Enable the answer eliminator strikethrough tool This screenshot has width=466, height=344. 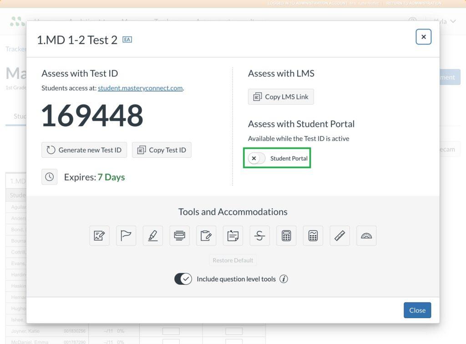(x=259, y=236)
